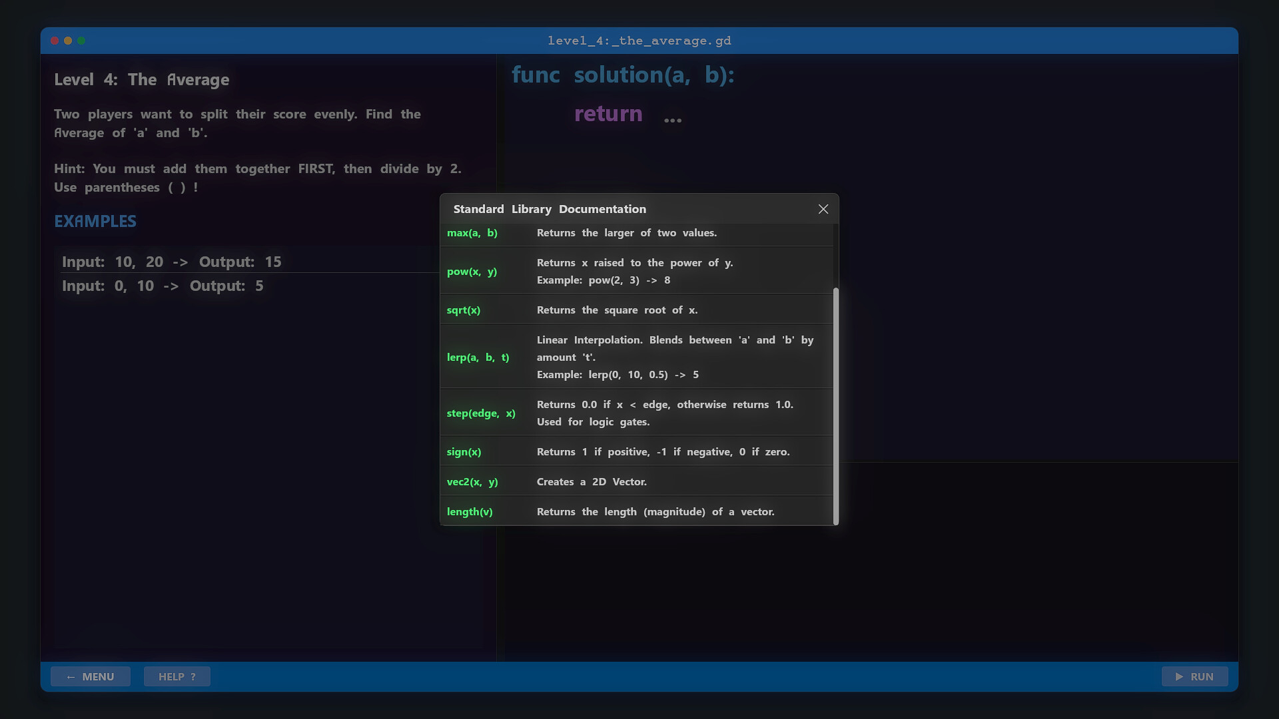
Task: Click the green zoom traffic-light button
Action: (x=81, y=41)
